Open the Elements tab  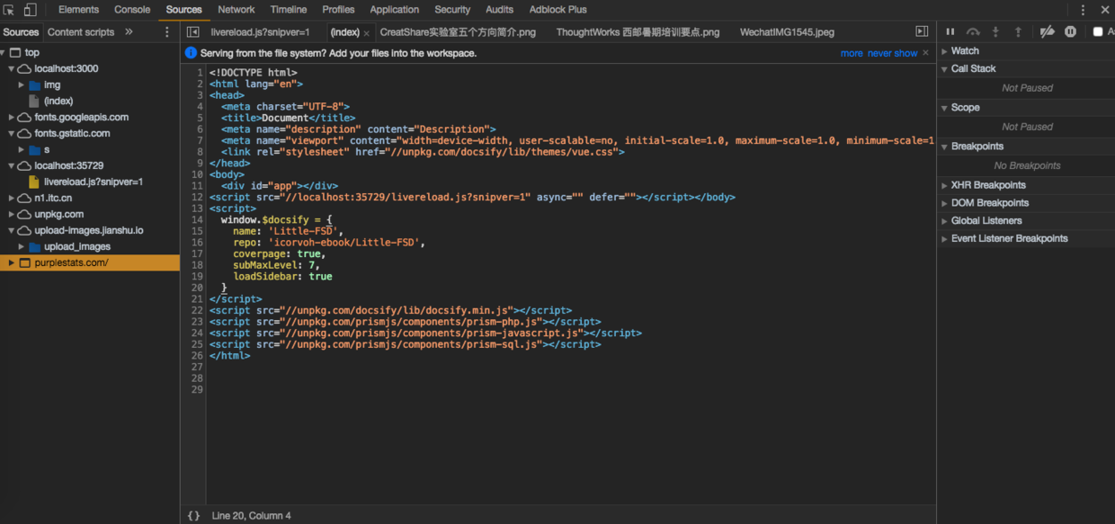click(79, 10)
